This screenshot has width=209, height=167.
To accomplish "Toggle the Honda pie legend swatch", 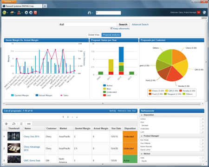I will 181,90.
